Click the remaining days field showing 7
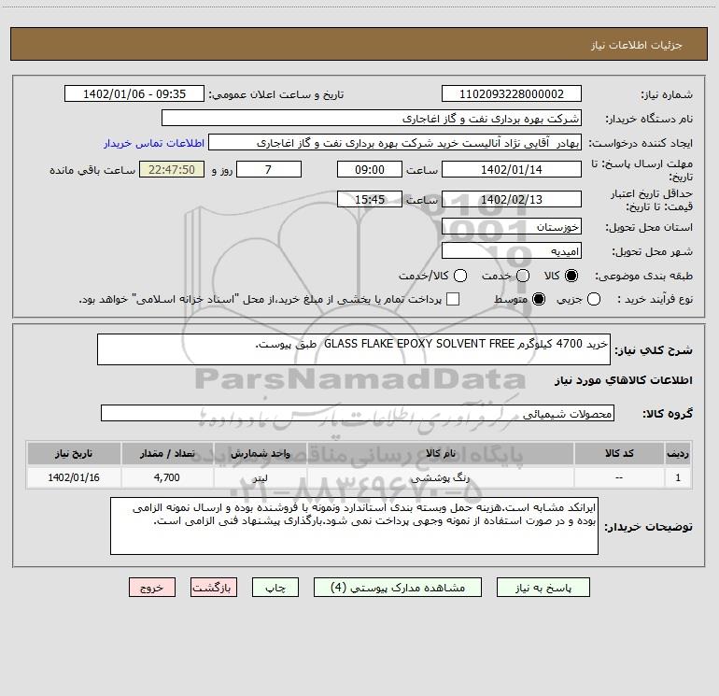Image resolution: width=719 pixels, height=696 pixels. pyautogui.click(x=269, y=169)
